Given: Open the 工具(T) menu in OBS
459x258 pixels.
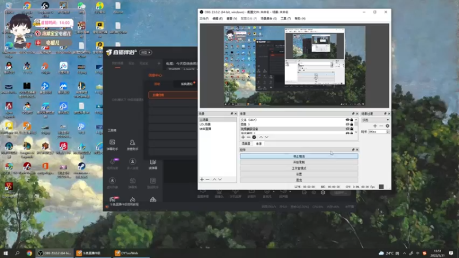Looking at the screenshot, I should tap(285, 18).
